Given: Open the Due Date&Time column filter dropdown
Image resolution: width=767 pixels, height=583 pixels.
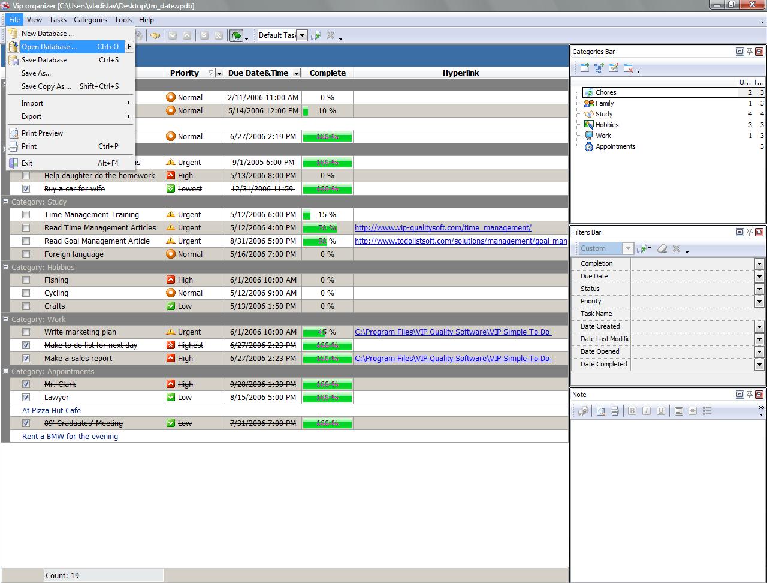Looking at the screenshot, I should 295,73.
